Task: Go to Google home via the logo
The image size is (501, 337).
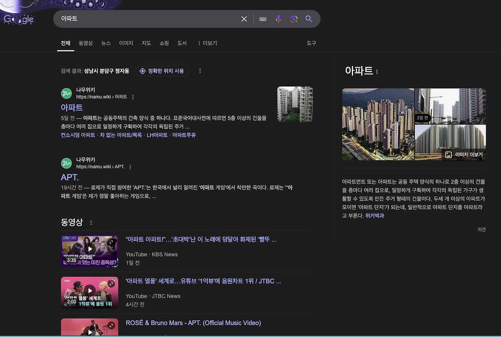Action: 18,19
